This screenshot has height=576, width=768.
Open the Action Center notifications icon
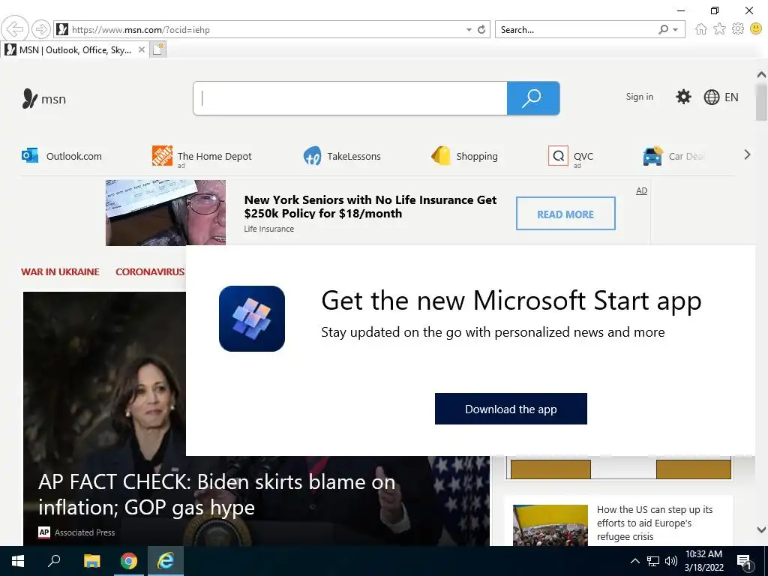click(x=744, y=561)
